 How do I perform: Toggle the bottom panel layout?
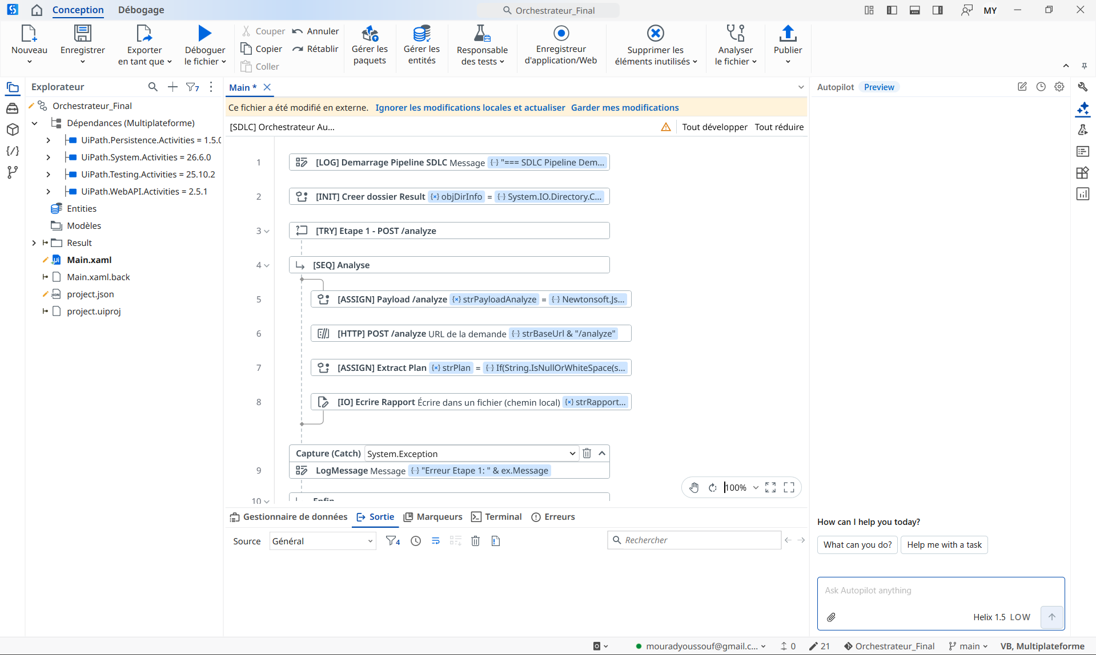[915, 10]
